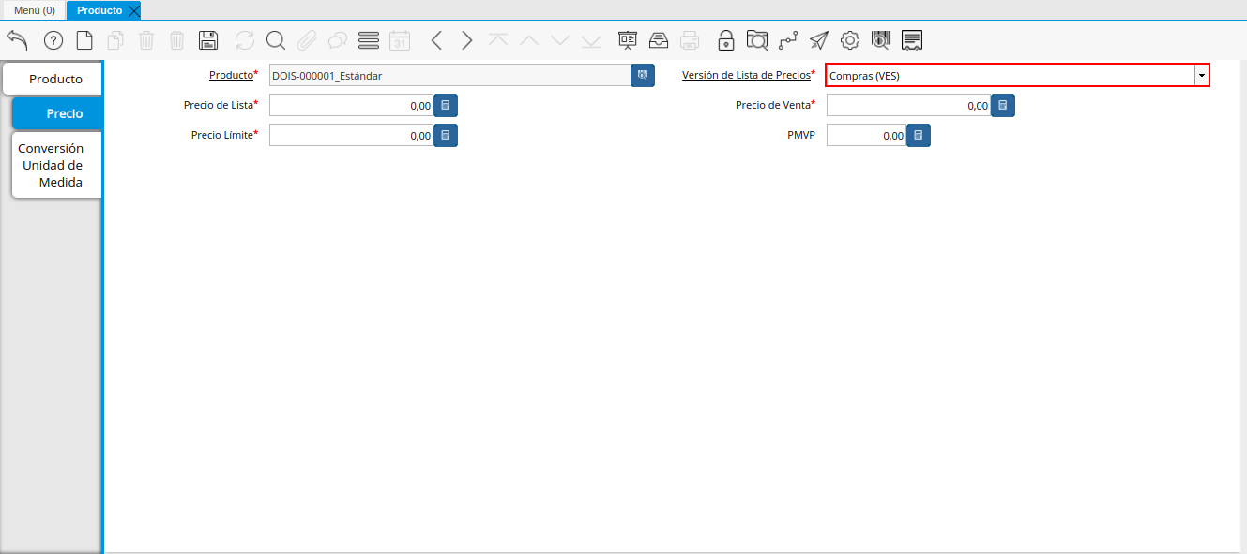Click the copy record icon
Image resolution: width=1247 pixels, height=554 pixels.
115,40
